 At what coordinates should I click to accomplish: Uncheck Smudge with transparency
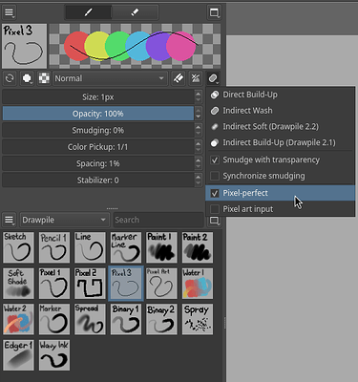[215, 159]
